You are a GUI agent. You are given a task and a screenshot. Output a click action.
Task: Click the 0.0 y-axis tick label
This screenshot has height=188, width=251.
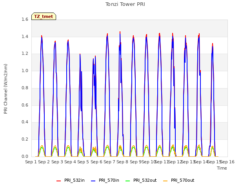click(25, 156)
